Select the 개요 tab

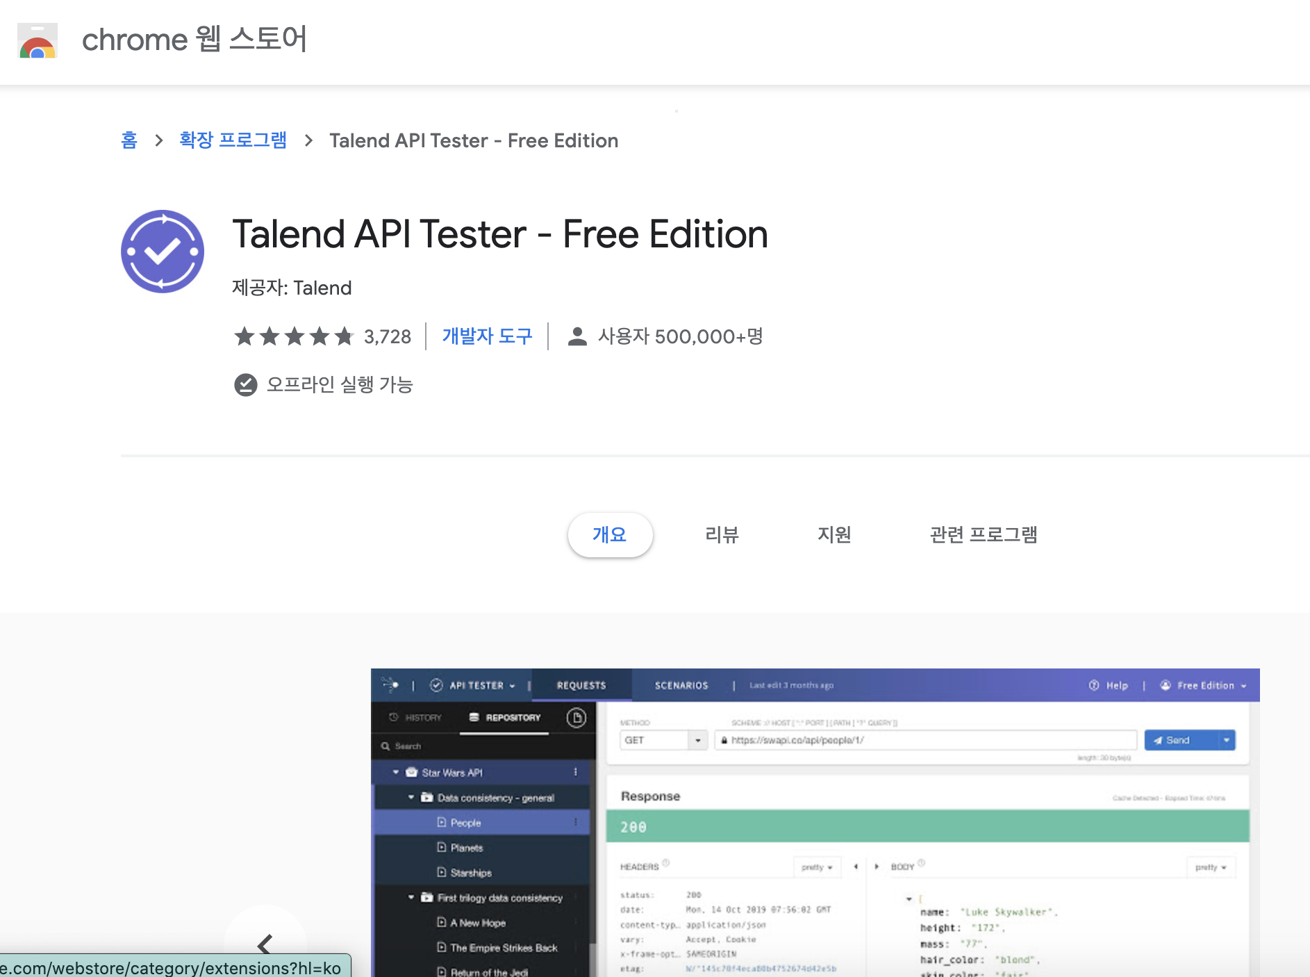610,534
